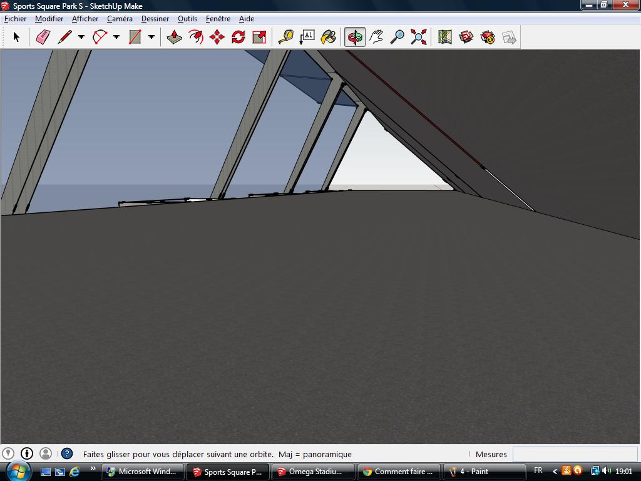
Task: Toggle the geolocation status icon
Action: [x=8, y=453]
